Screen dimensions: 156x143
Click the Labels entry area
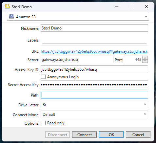(x=94, y=40)
